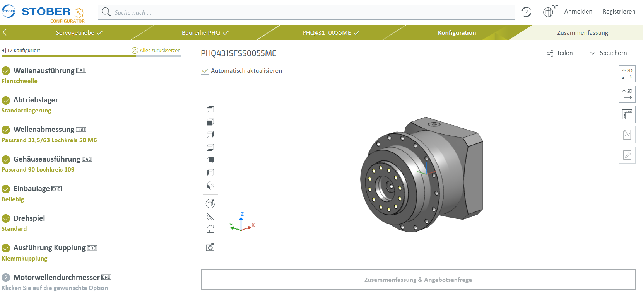
Task: Select the Baureihe PHQ breadcrumb step
Action: 205,33
